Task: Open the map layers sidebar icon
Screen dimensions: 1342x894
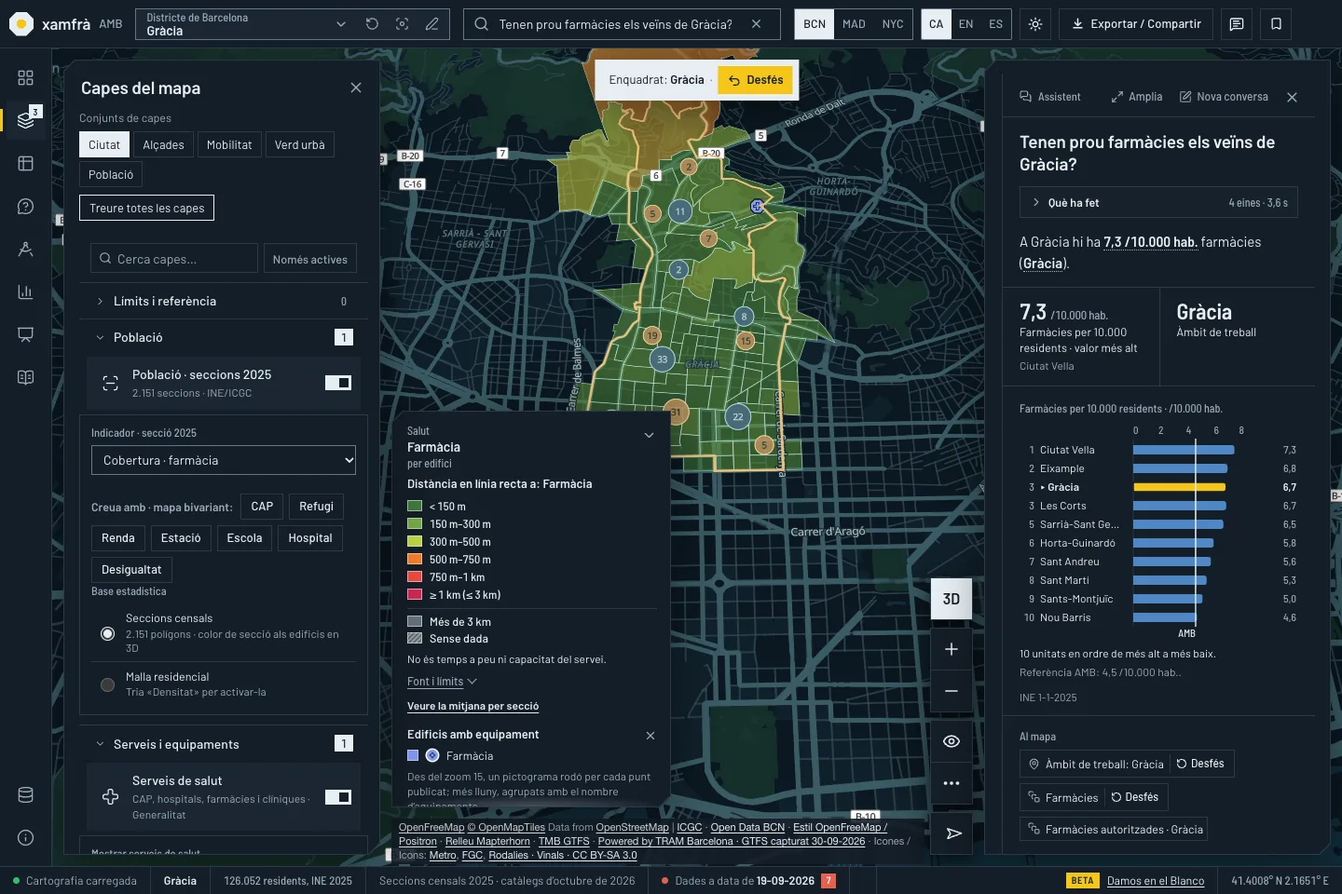Action: 26,120
